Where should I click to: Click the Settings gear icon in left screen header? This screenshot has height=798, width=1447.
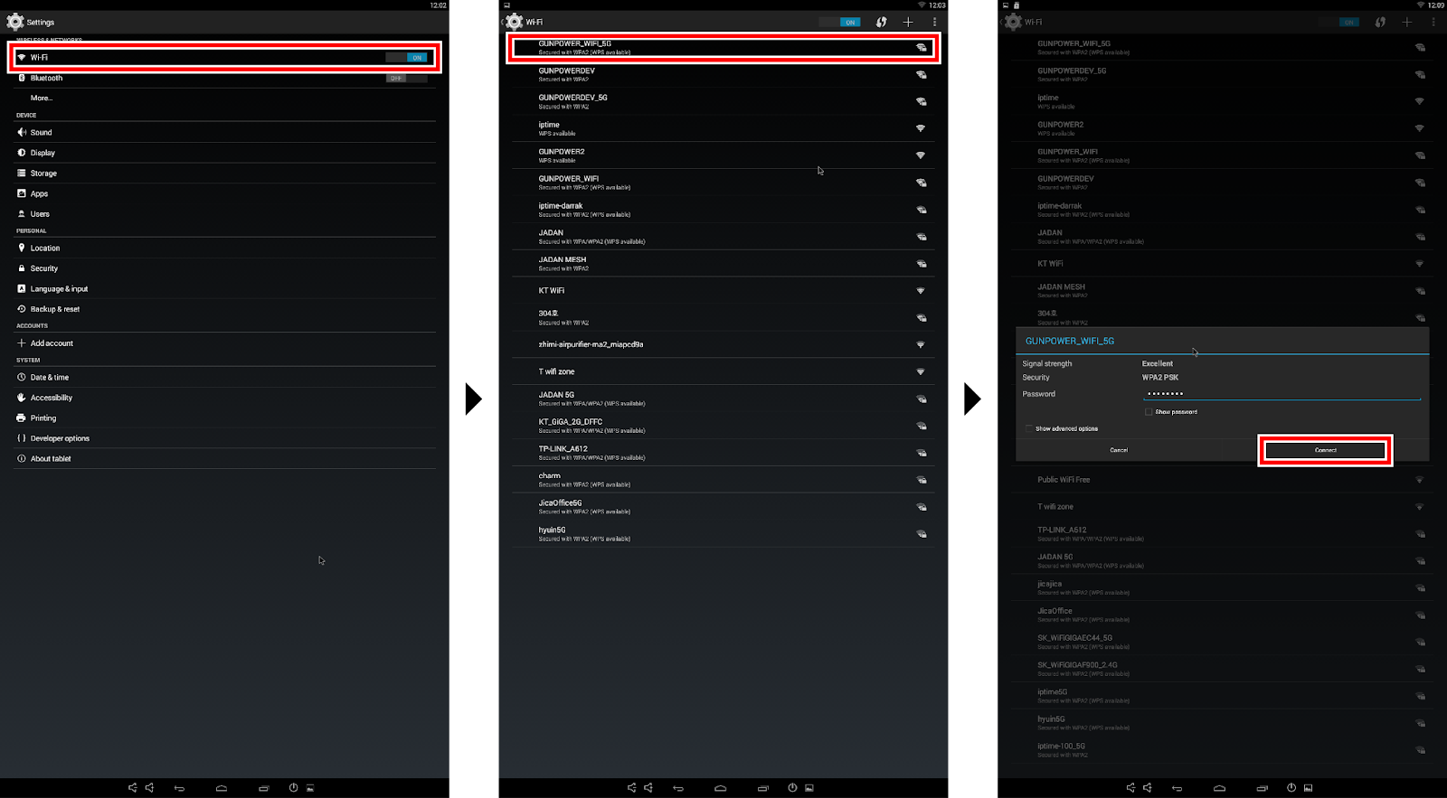coord(15,22)
